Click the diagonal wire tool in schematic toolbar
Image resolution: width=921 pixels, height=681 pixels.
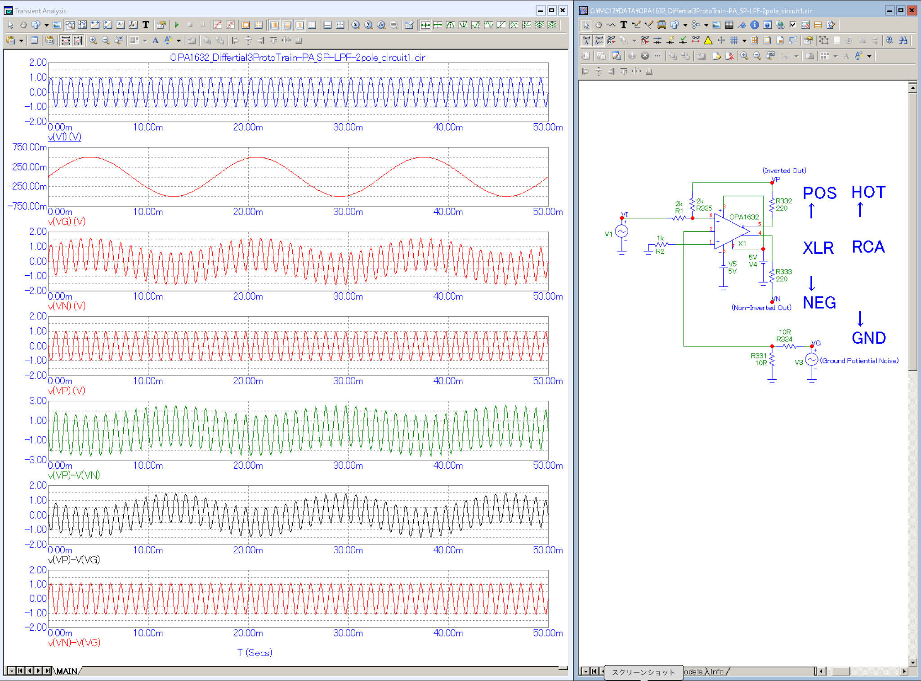649,25
